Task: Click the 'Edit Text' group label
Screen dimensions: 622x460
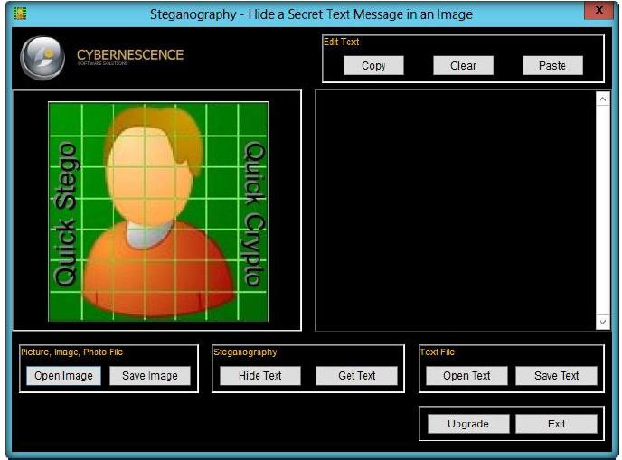Action: (341, 42)
